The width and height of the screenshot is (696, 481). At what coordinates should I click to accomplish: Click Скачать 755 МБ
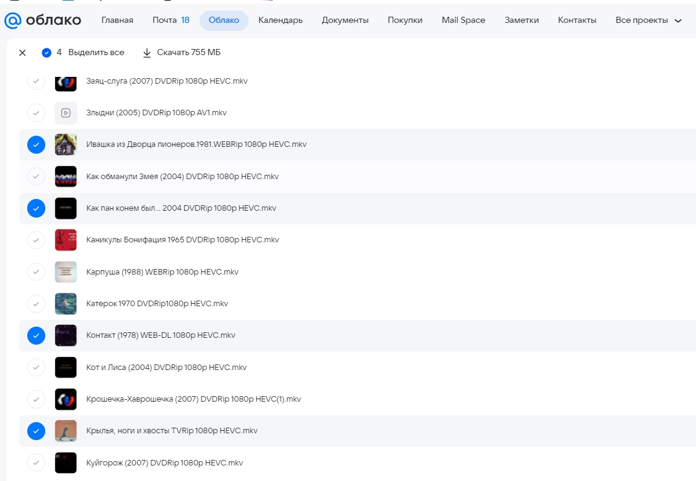point(188,53)
